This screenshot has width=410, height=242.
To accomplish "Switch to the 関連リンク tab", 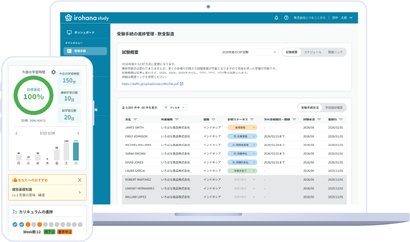I will (x=335, y=52).
